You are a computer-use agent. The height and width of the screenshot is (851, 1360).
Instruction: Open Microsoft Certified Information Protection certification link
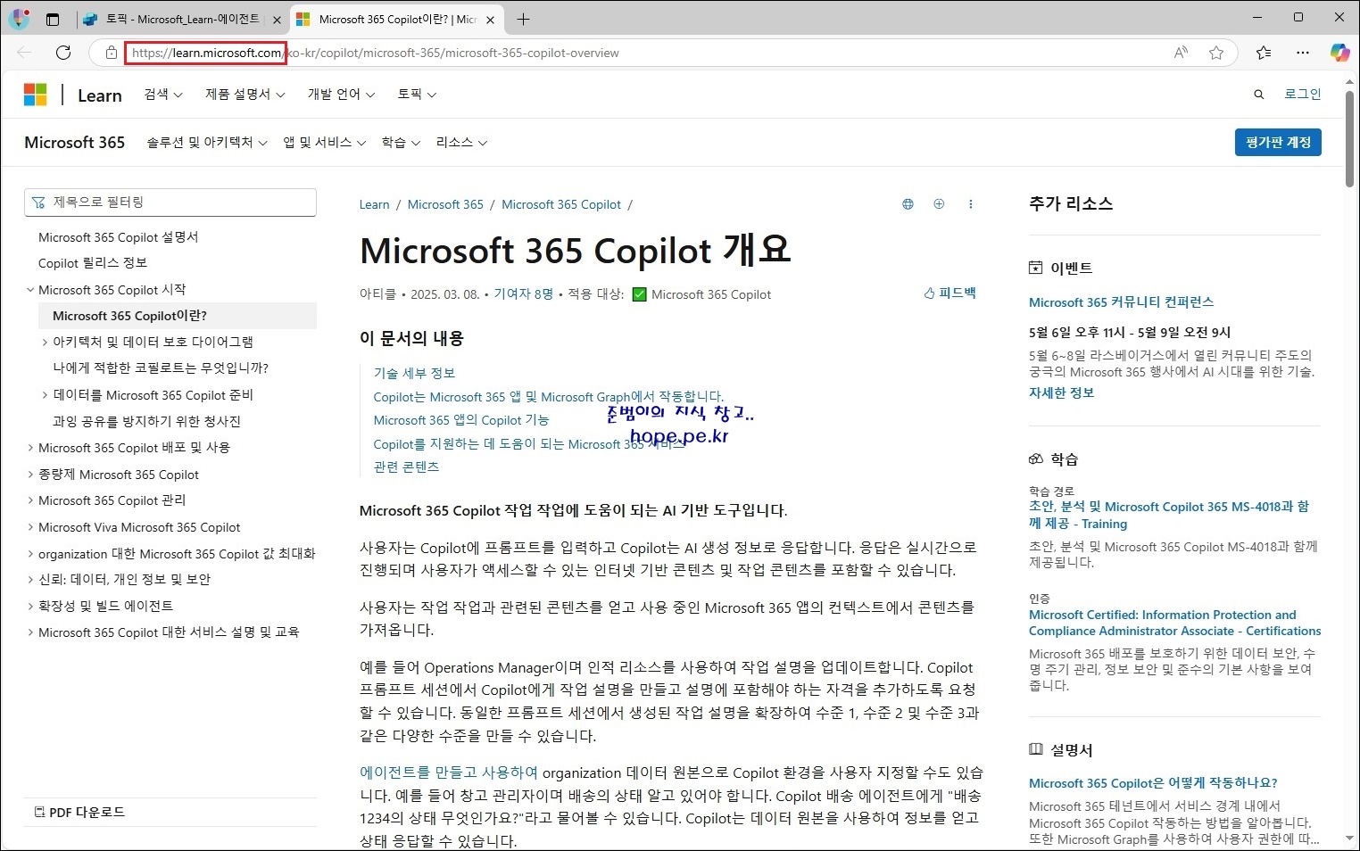(x=1174, y=623)
